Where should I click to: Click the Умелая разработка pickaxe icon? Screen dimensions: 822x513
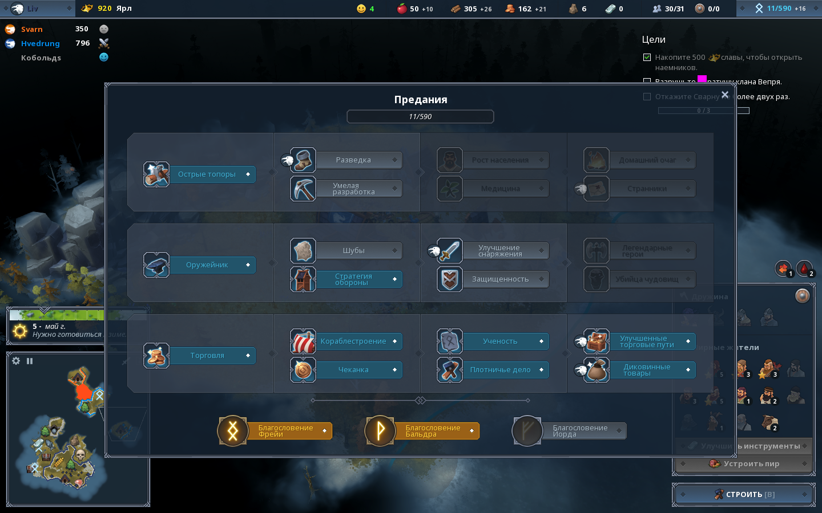pyautogui.click(x=303, y=189)
